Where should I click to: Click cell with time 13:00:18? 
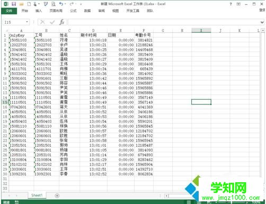pos(93,40)
